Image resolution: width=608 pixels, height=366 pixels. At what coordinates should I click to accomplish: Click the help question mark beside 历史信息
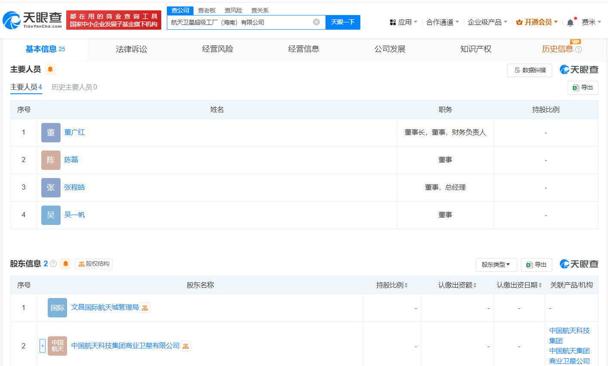point(579,49)
